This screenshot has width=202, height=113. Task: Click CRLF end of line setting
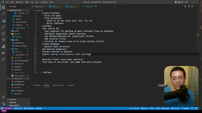[x=158, y=108]
